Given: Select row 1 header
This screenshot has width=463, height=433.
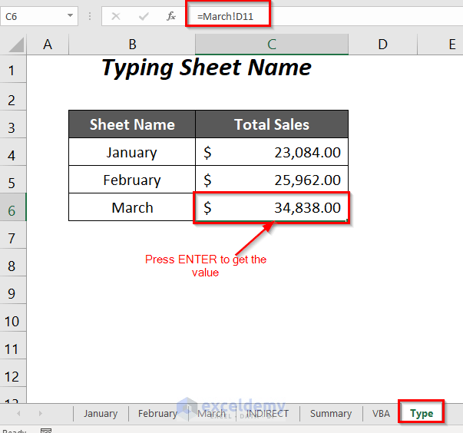Looking at the screenshot, I should click(12, 69).
